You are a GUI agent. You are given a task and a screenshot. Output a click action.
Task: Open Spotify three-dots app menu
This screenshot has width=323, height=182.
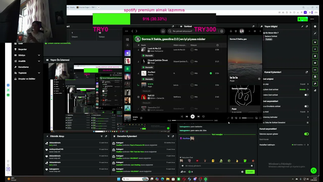126,31
